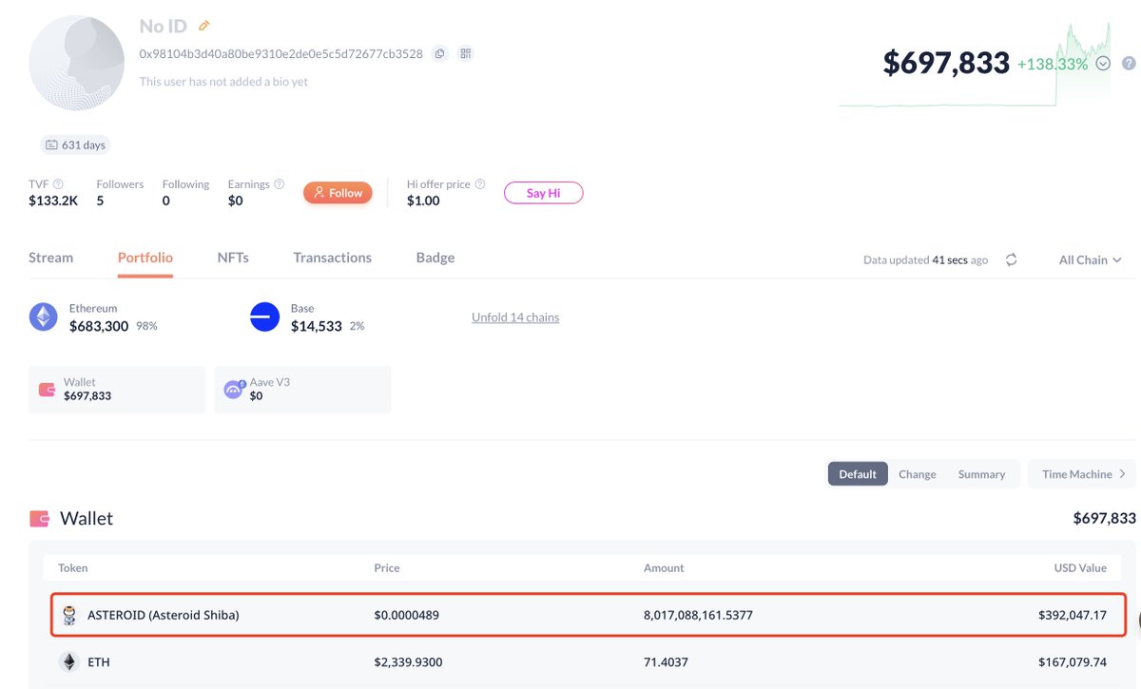
Task: Switch to the Summary view toggle
Action: 981,474
